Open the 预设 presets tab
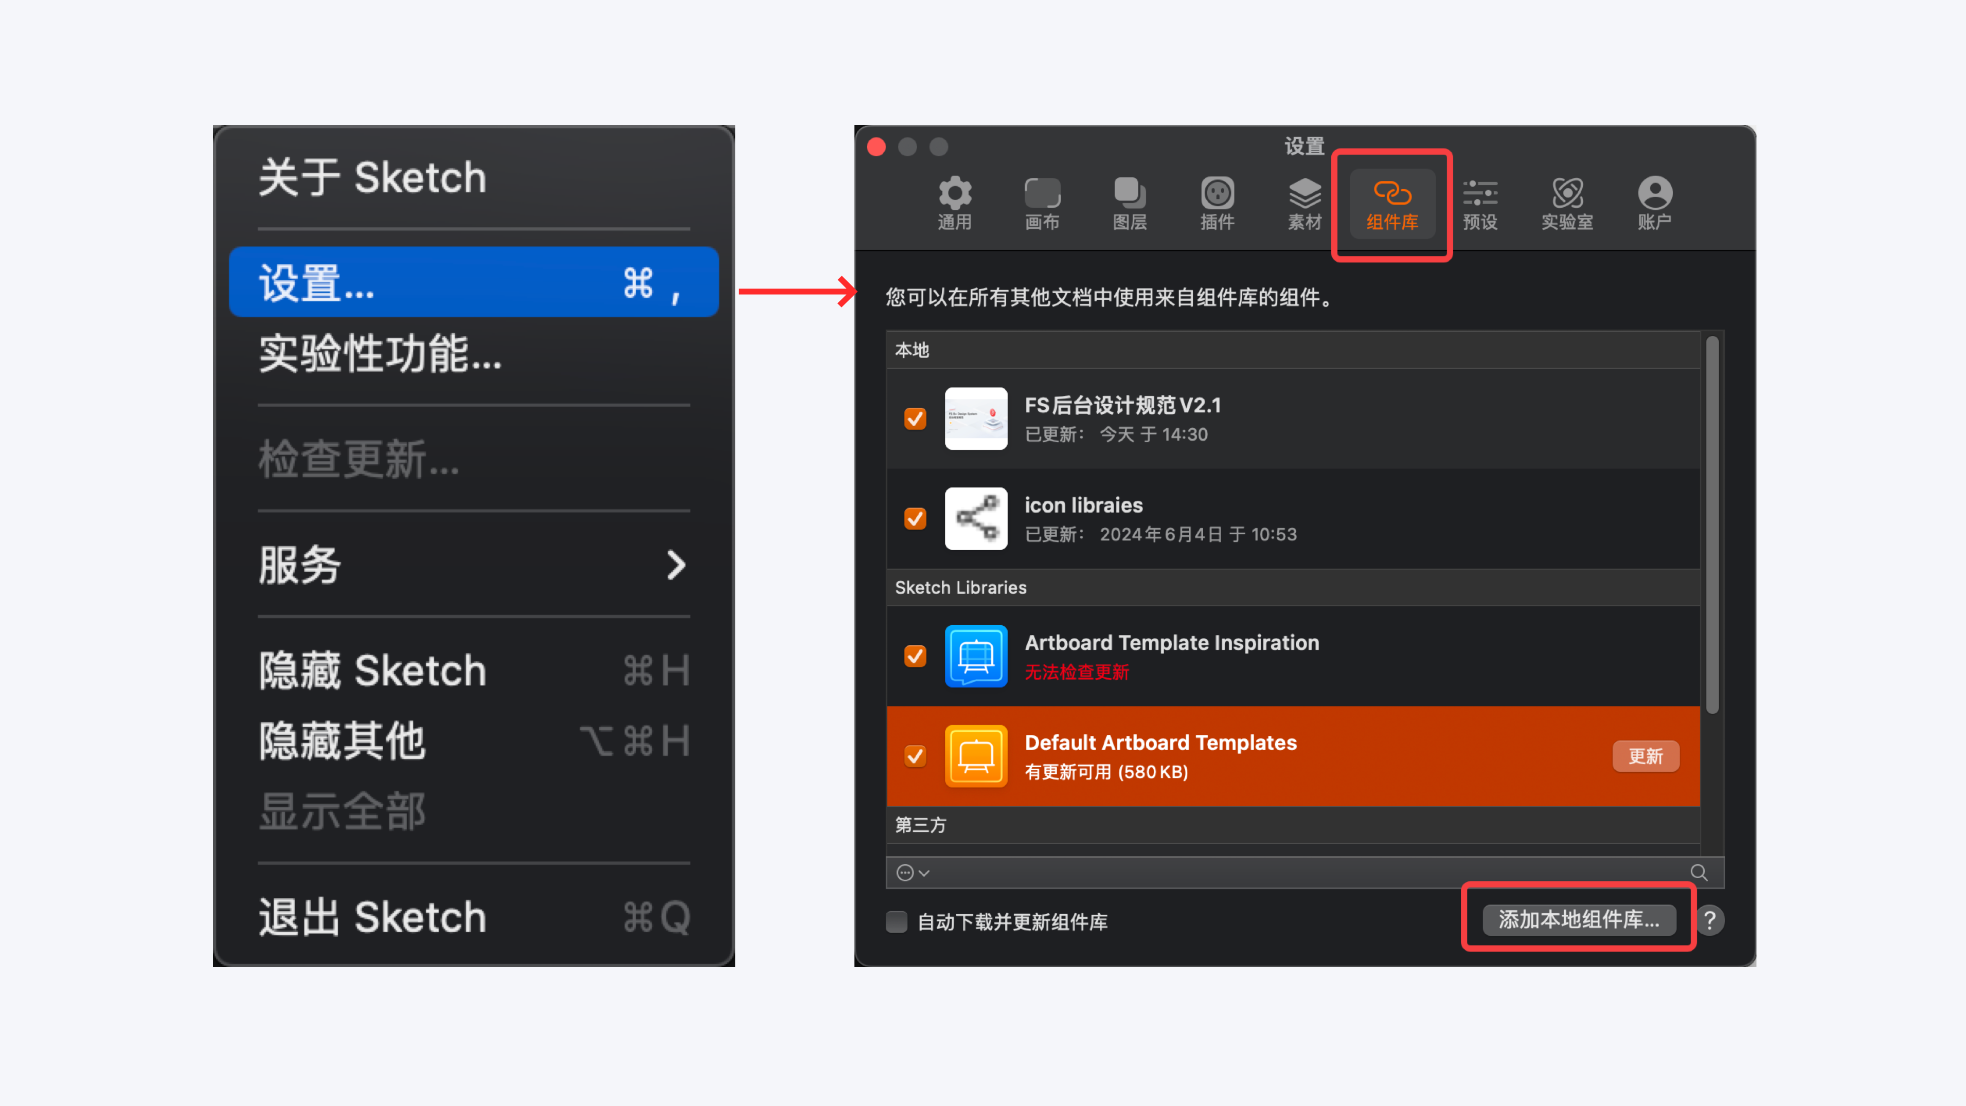Viewport: 1966px width, 1106px height. coord(1480,203)
